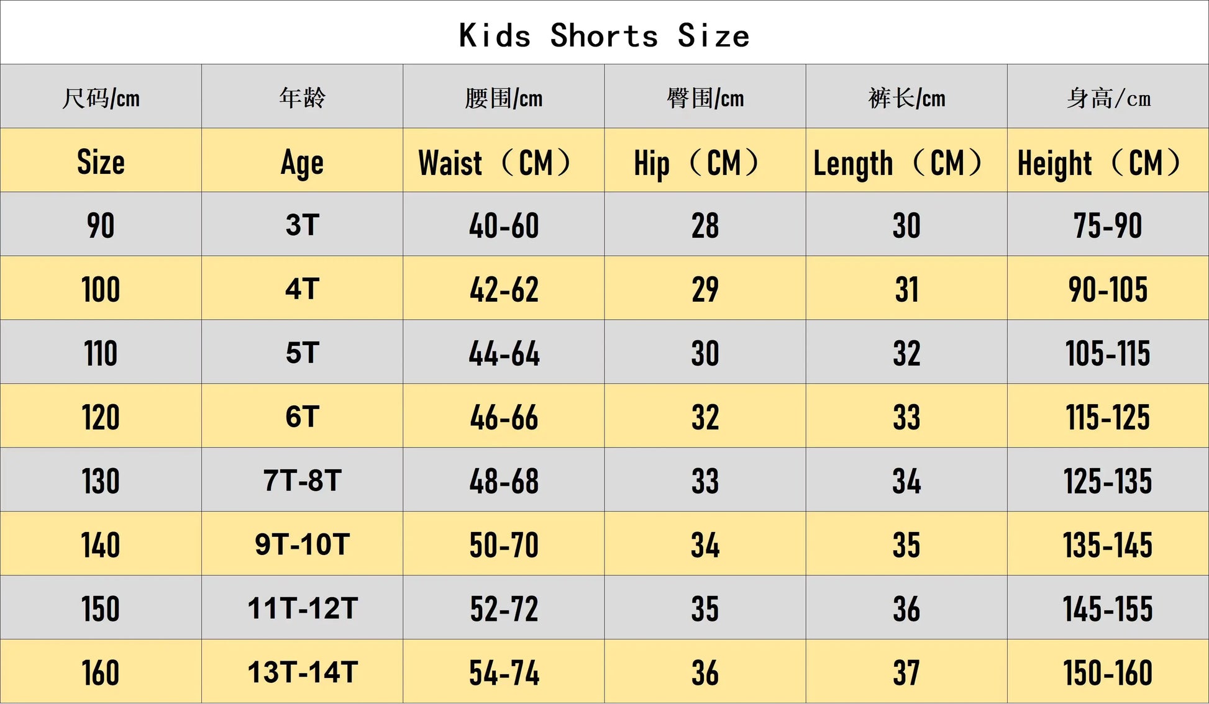Screen dimensions: 1209x704
Task: Select the 4T age cell
Action: (302, 288)
